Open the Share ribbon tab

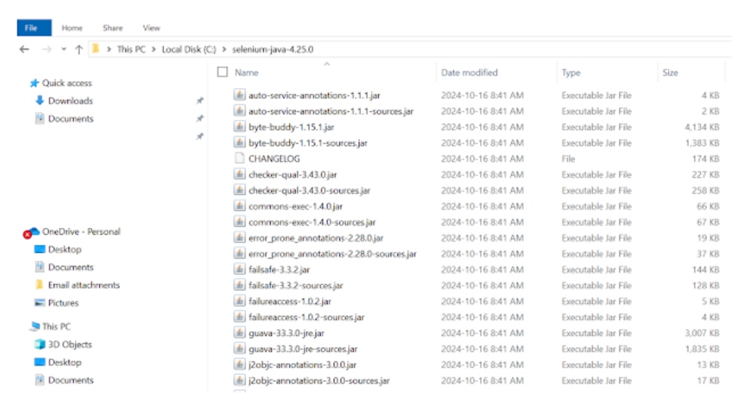click(x=112, y=28)
